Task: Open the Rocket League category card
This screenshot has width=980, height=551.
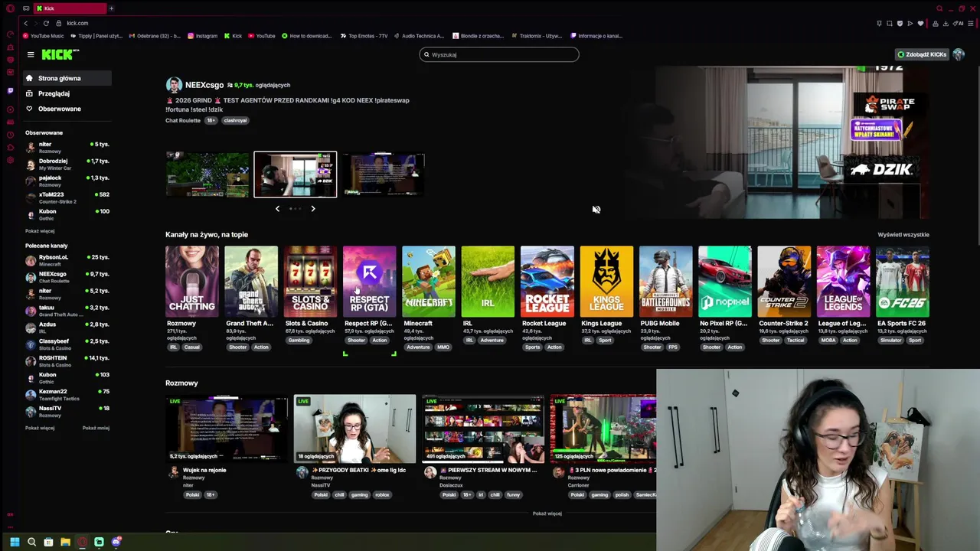Action: point(547,281)
